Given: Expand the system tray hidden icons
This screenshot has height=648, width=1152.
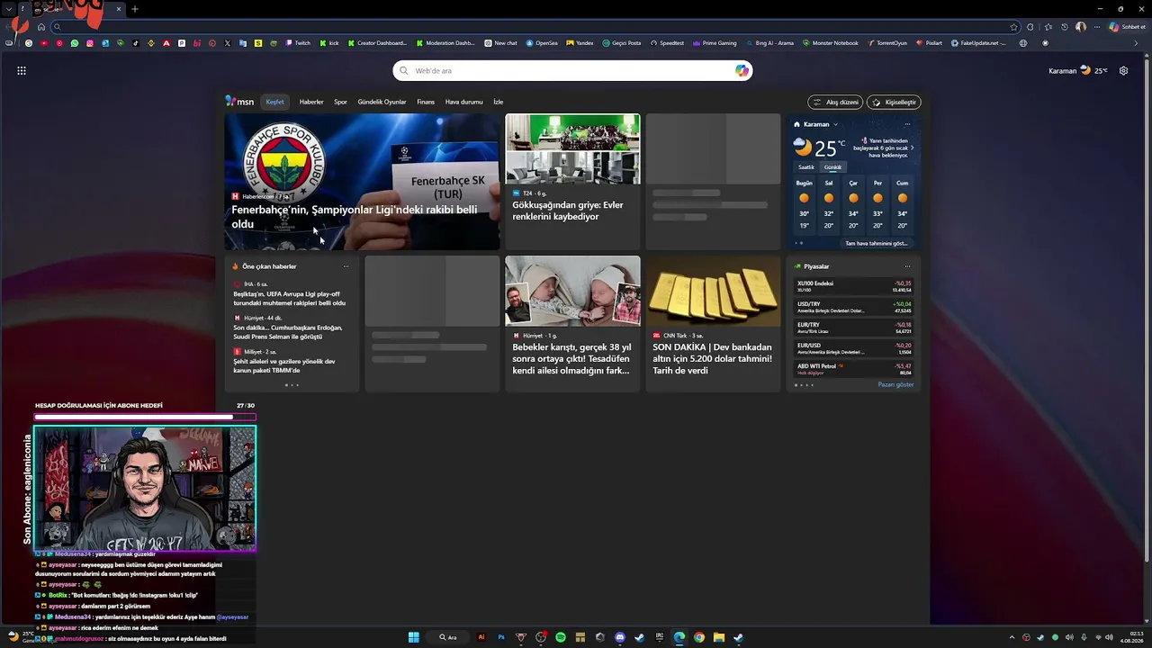Looking at the screenshot, I should pyautogui.click(x=1012, y=637).
